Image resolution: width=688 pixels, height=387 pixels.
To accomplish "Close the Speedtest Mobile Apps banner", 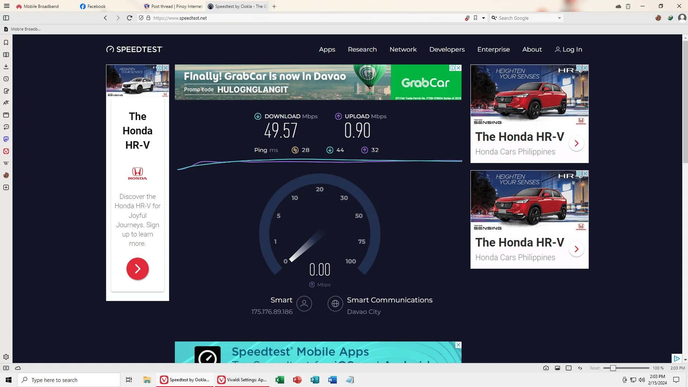I will (x=458, y=345).
